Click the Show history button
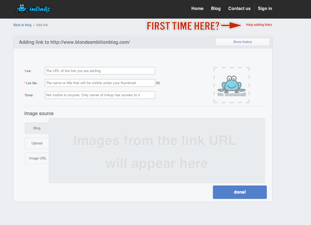 click(x=242, y=42)
